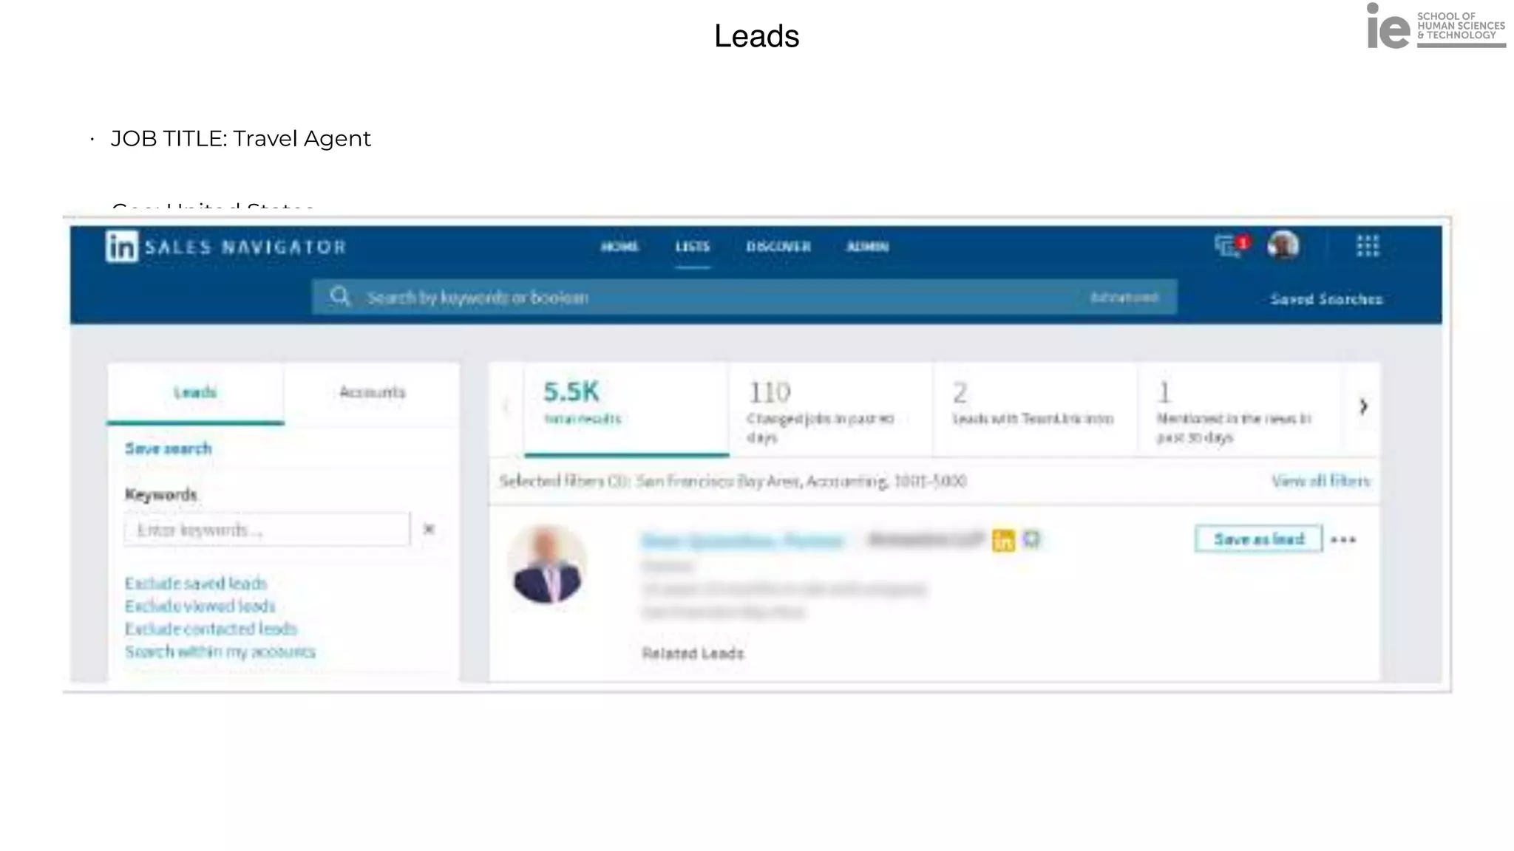
Task: Toggle Exclude viewed leads filter
Action: (x=200, y=606)
